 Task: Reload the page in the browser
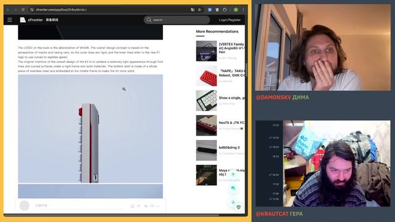(23, 10)
